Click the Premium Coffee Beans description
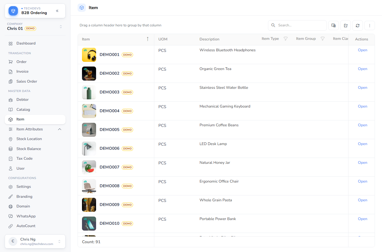Viewport: 382px width, 252px height. point(219,125)
